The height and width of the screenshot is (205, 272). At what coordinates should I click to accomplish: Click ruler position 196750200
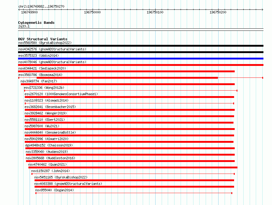[x=218, y=12]
